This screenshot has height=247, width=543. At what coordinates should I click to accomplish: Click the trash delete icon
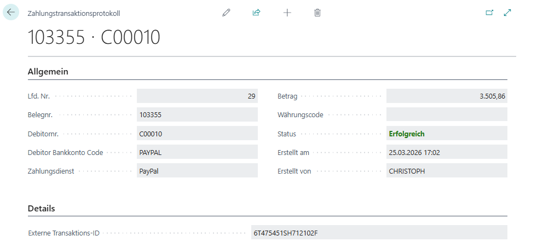pos(317,13)
